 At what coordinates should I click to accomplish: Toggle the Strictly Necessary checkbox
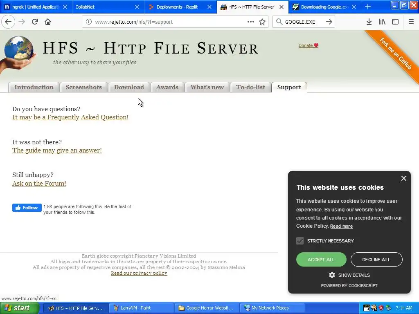(x=300, y=241)
